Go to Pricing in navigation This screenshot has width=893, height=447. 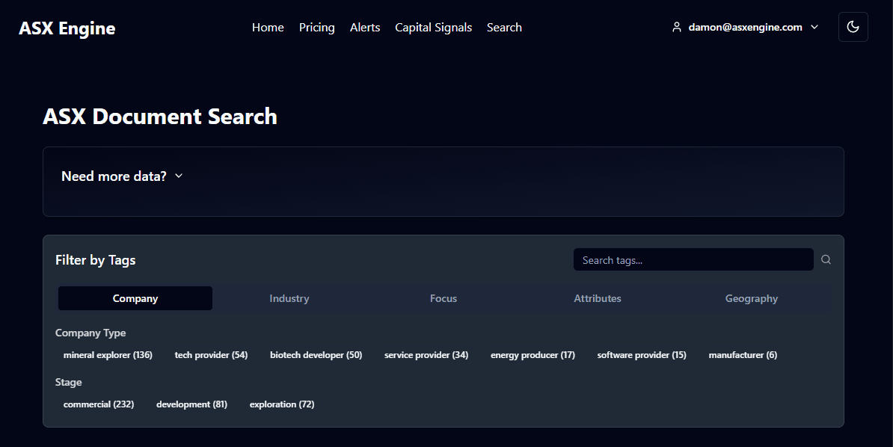coord(316,28)
